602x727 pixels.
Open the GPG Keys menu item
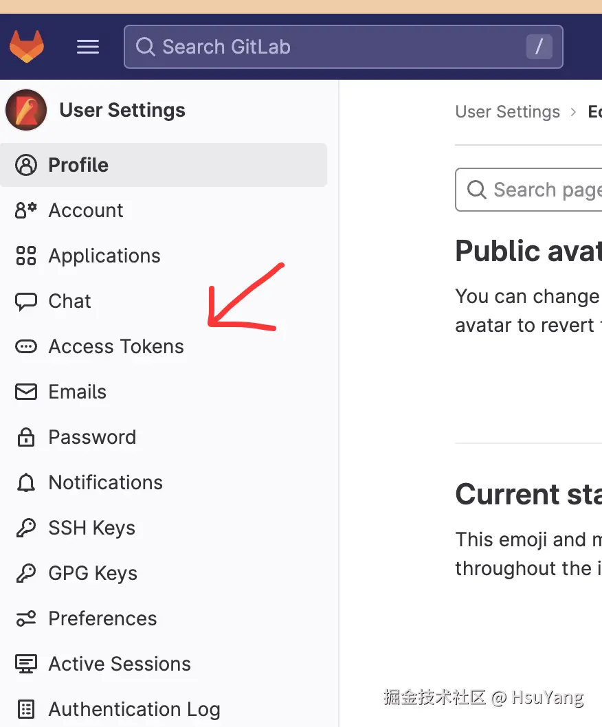[93, 573]
